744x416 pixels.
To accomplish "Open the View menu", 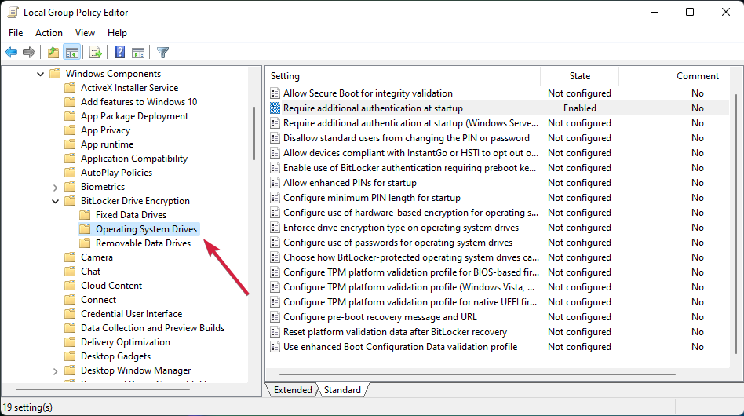I will 85,33.
